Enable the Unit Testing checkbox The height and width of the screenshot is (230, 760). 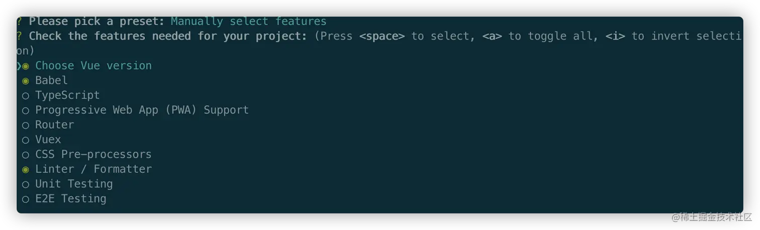(x=26, y=184)
